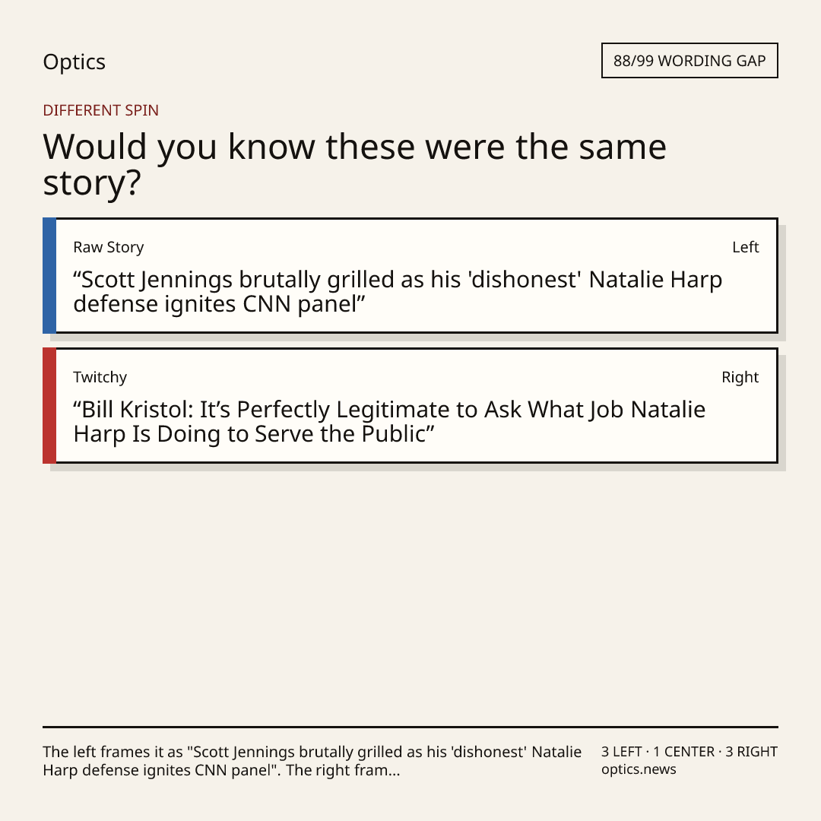Click the 'Would you know these' headline
The height and width of the screenshot is (821, 821).
click(354, 164)
